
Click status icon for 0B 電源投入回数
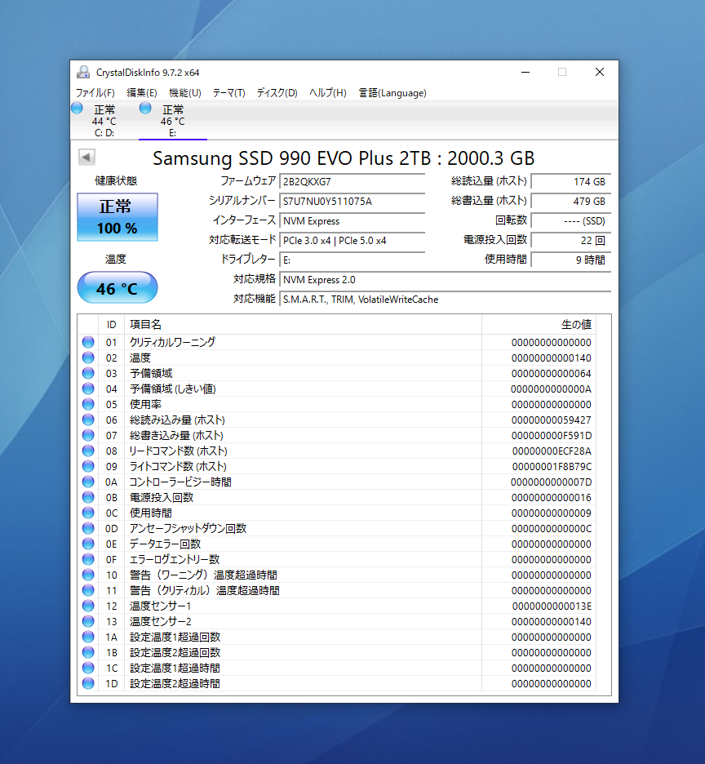point(88,497)
